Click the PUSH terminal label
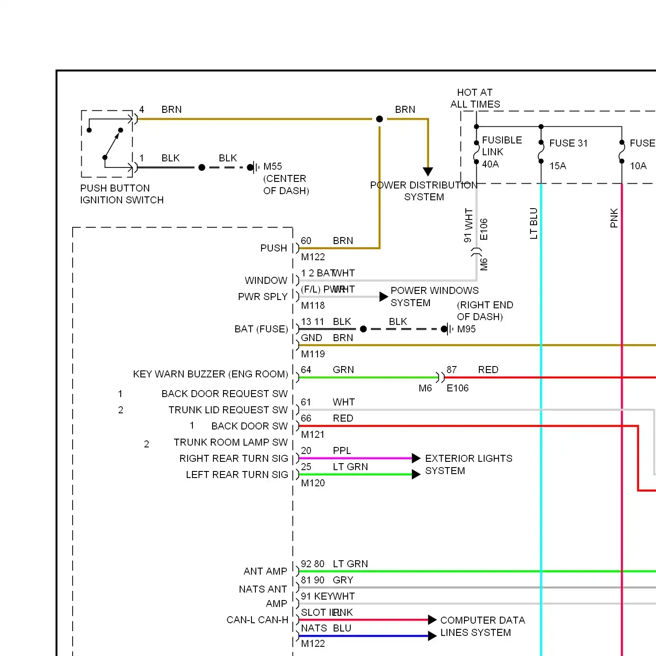656x656 pixels. click(x=274, y=248)
